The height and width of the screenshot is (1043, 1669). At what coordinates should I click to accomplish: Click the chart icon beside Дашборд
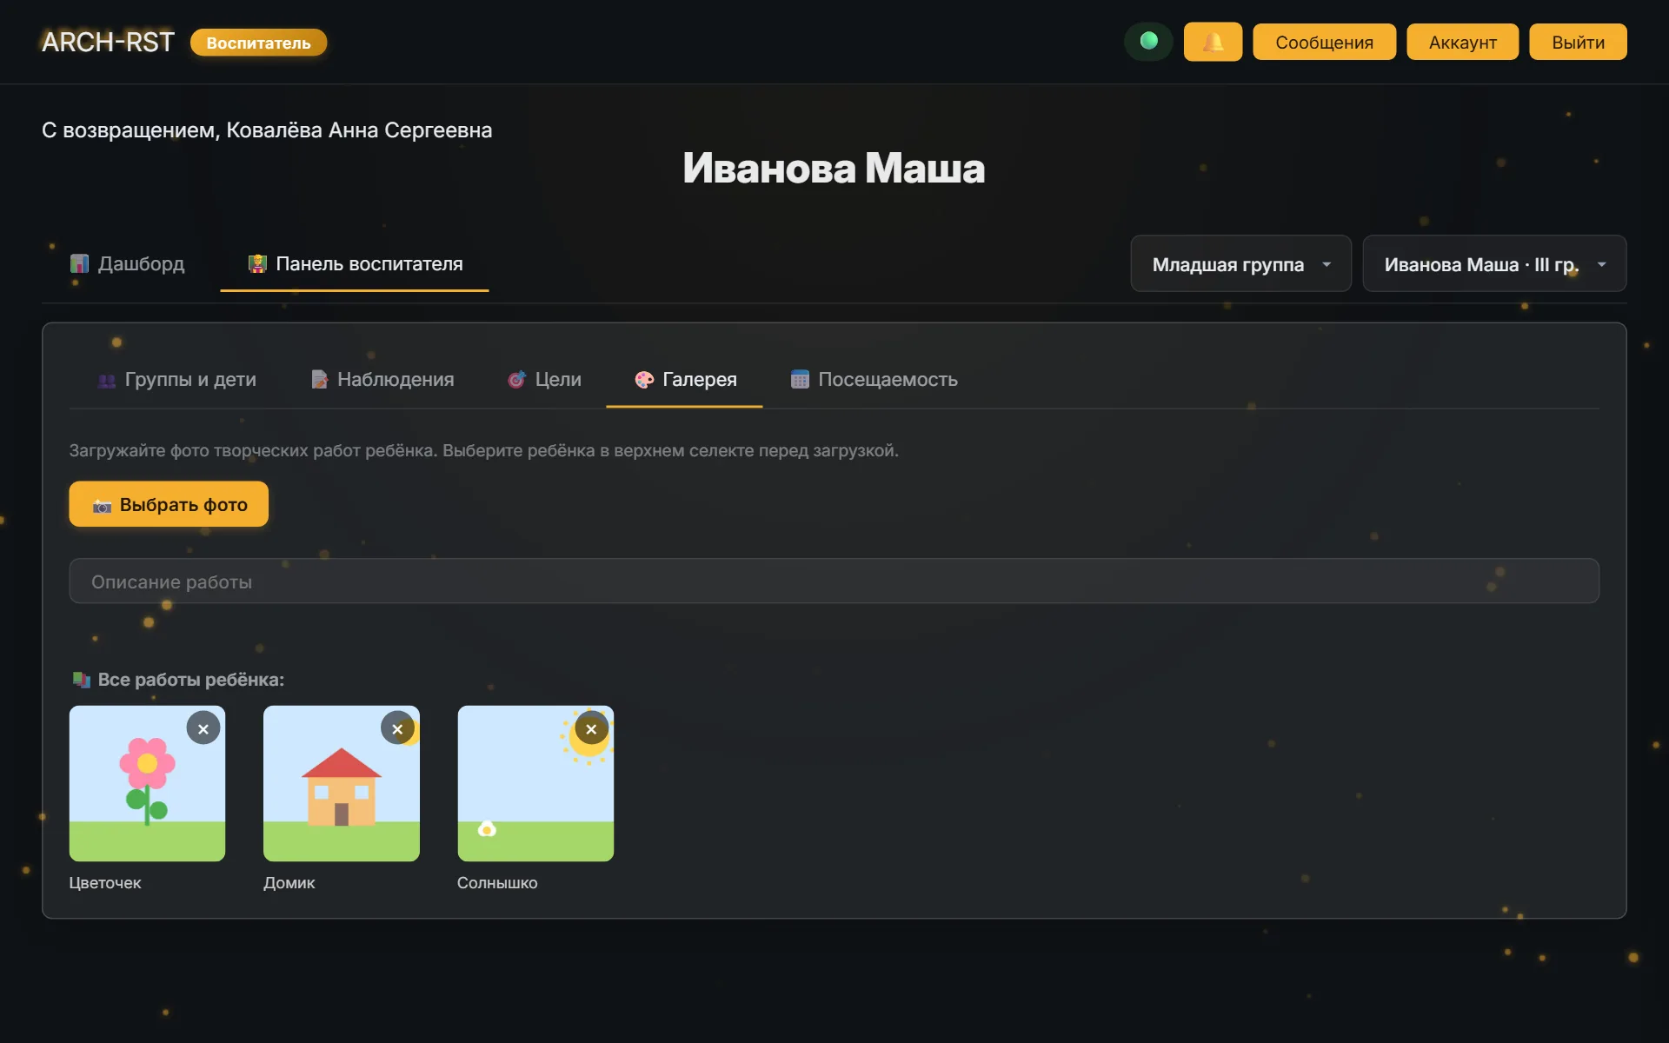point(79,263)
